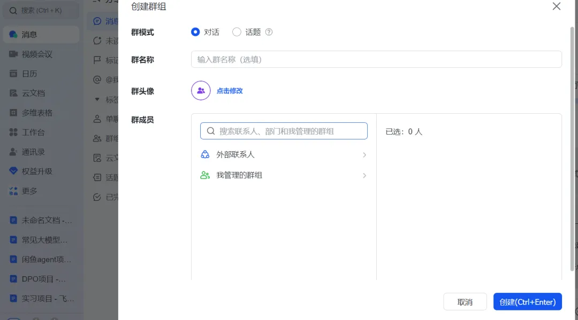Screen dimensions: 578x320
Task: Select the 对话 group mode radio
Action: [195, 32]
